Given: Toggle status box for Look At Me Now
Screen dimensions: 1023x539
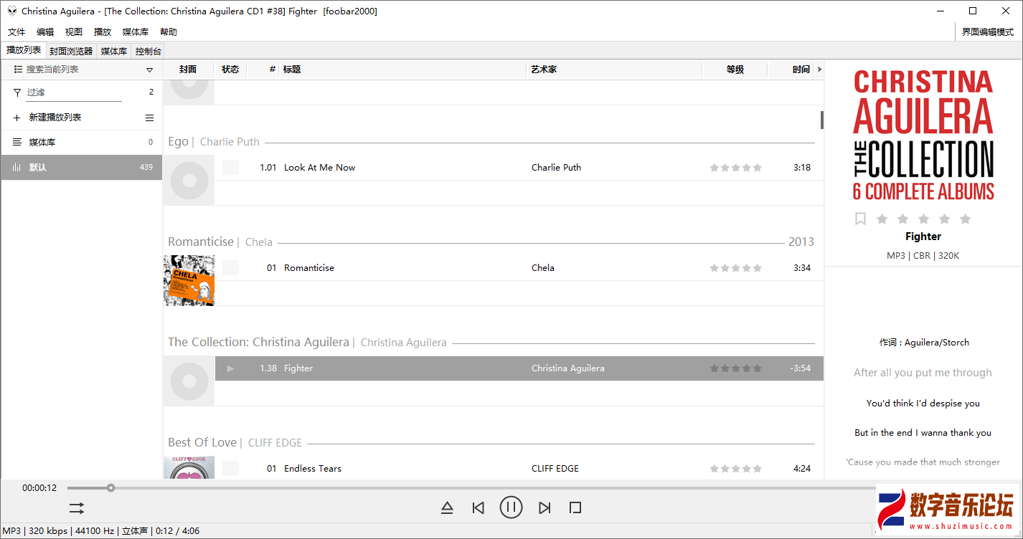Looking at the screenshot, I should click(230, 168).
